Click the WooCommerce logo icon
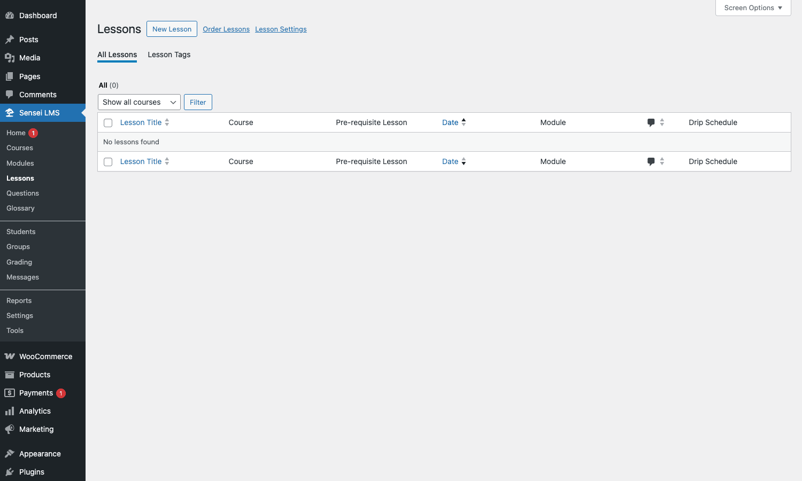Viewport: 802px width, 481px height. [x=10, y=356]
